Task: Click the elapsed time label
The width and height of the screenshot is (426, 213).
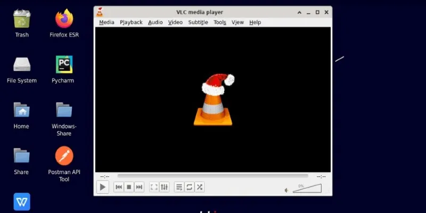Action: (x=104, y=177)
